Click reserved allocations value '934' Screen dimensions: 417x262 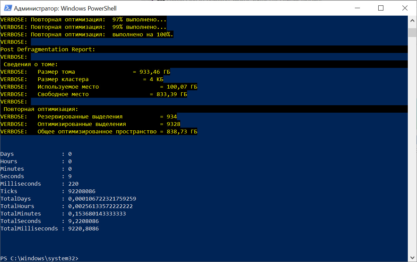172,117
